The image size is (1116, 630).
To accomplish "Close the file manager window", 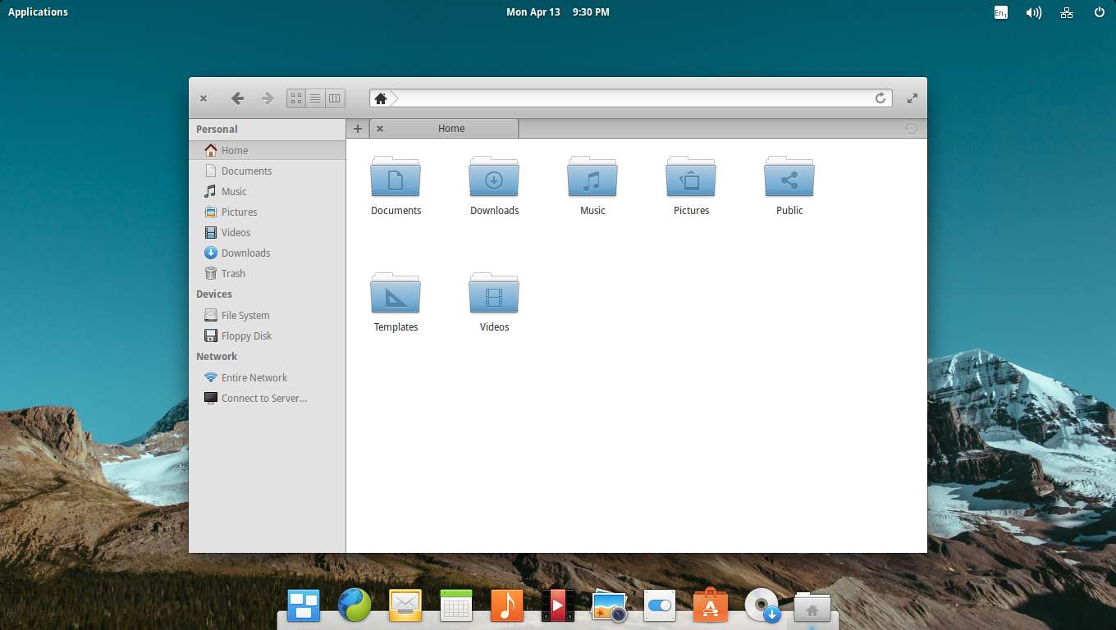I will [204, 98].
